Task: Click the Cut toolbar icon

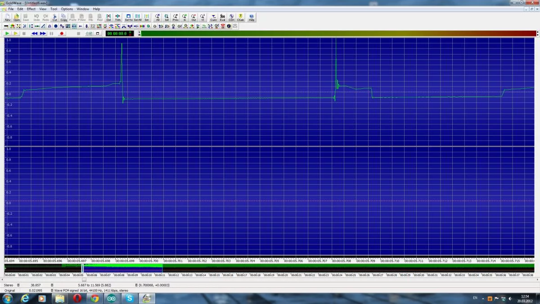Action: (55, 18)
